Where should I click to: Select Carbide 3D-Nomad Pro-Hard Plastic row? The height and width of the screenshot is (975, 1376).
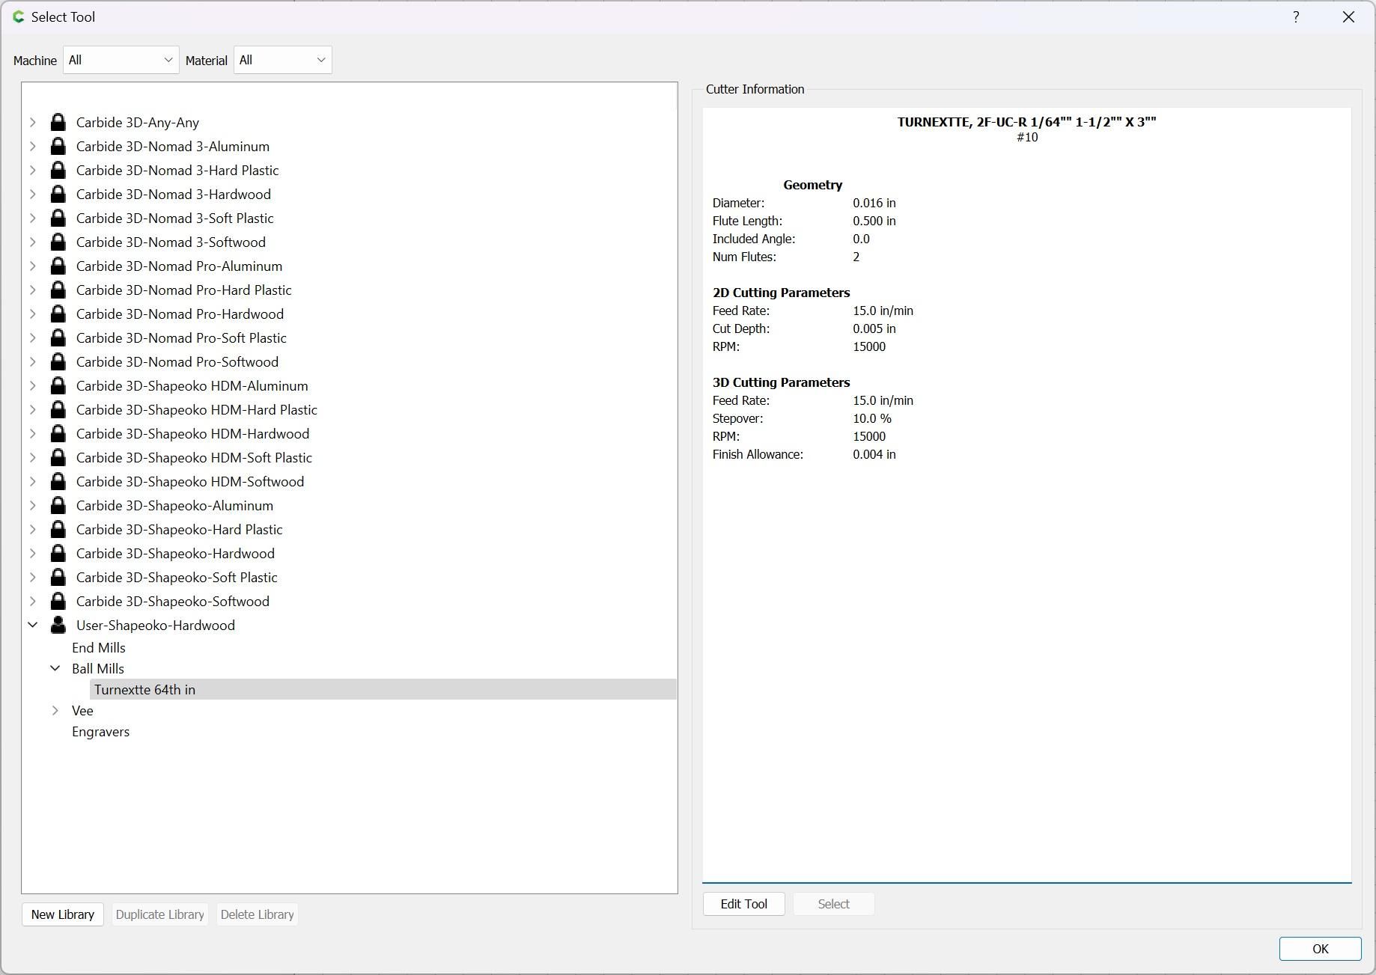pos(183,290)
